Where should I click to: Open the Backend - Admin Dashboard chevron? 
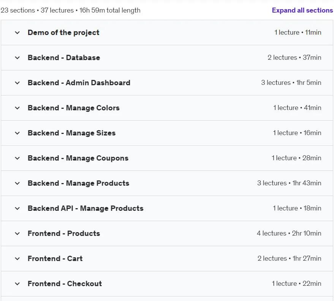[17, 83]
